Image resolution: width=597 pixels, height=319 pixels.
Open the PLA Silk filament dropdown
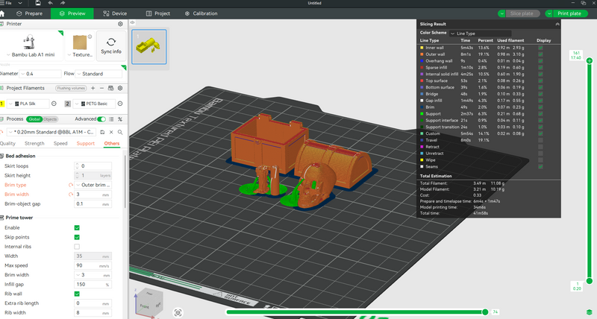tap(28, 104)
